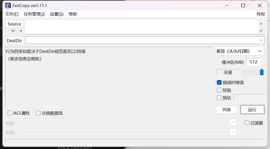Open the 任务管理(J) menu

[x=34, y=14]
